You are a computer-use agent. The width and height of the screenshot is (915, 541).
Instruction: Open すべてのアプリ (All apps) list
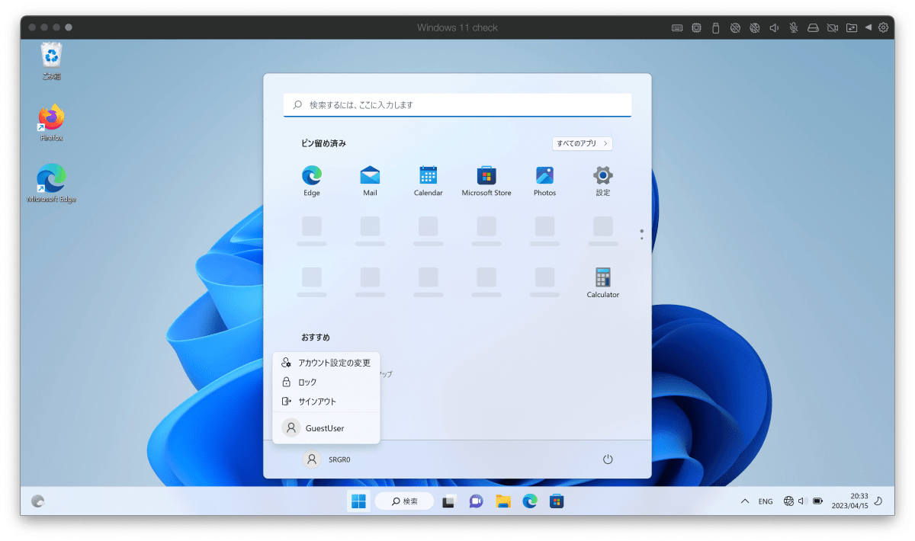point(583,143)
